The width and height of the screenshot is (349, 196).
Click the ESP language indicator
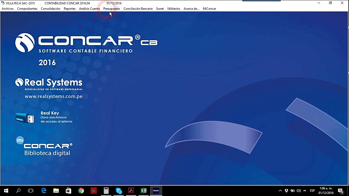312,191
